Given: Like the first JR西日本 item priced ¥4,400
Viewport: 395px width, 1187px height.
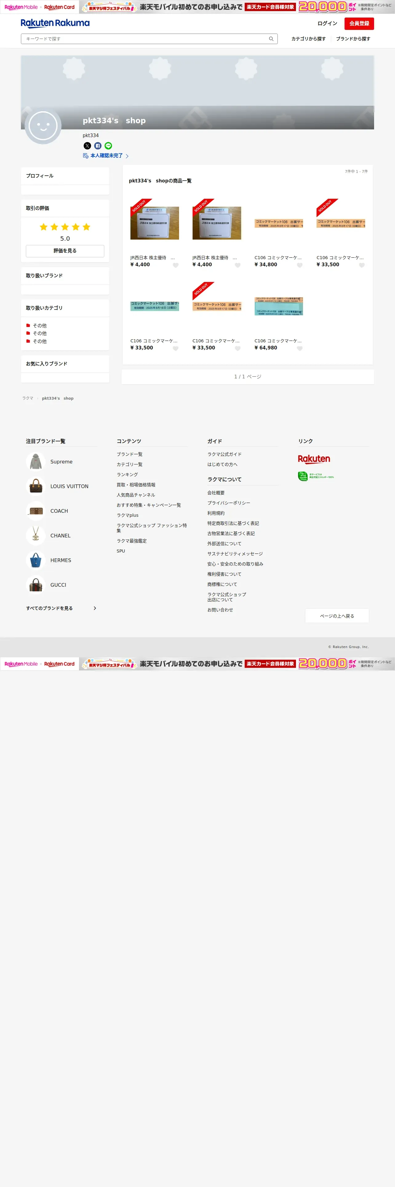Looking at the screenshot, I should point(176,265).
